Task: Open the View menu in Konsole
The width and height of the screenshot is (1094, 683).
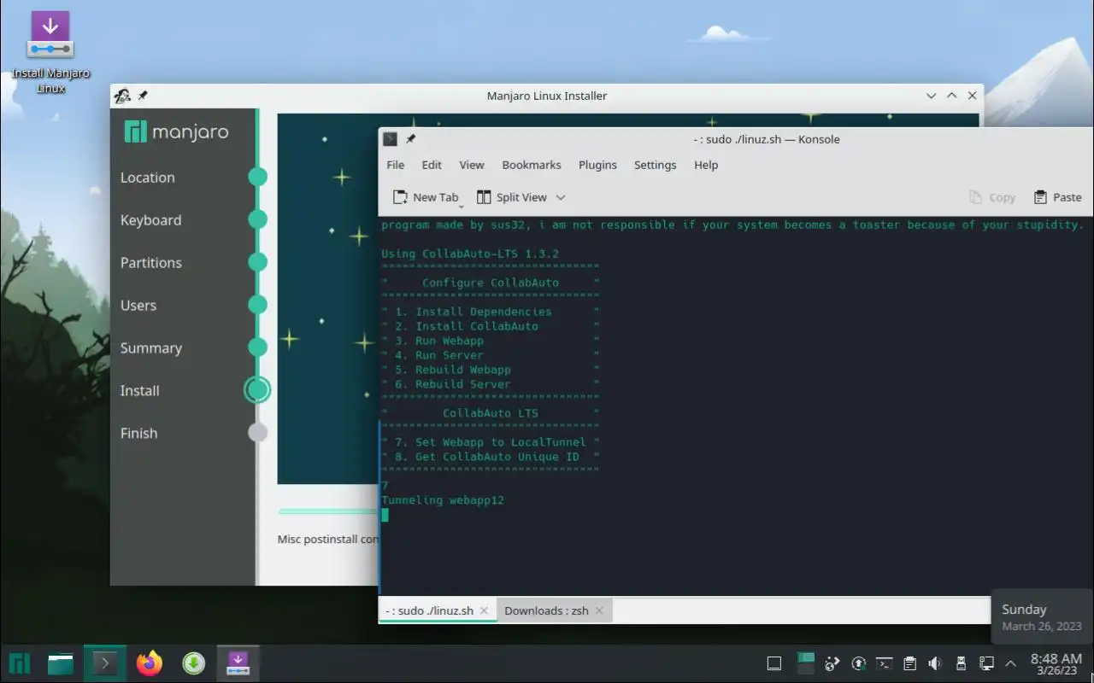Action: (x=472, y=165)
